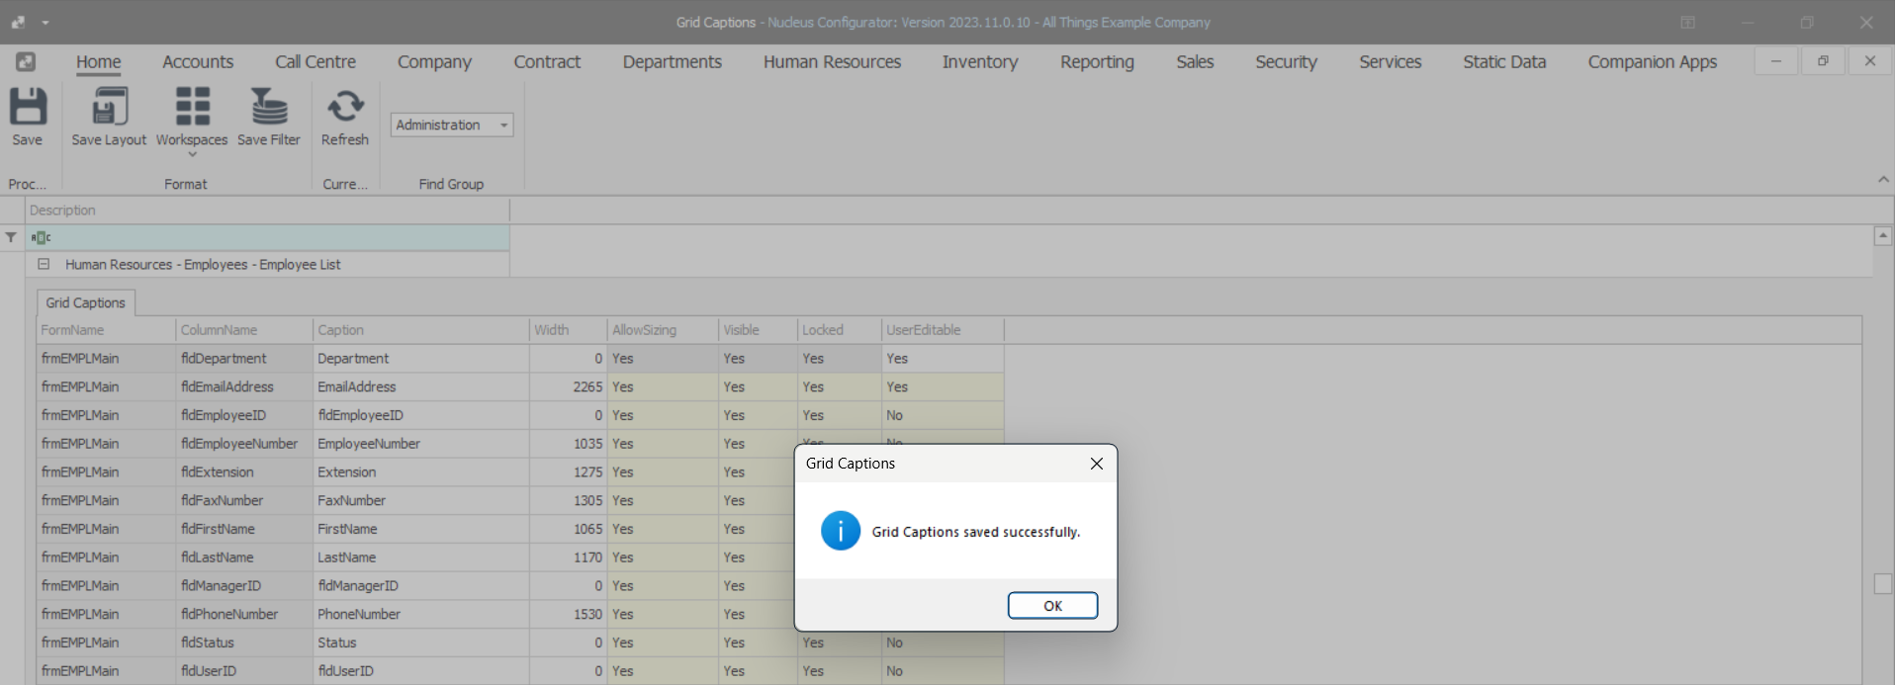Collapse the Human Resources - Employees group row
Image resolution: width=1895 pixels, height=685 pixels.
point(44,264)
